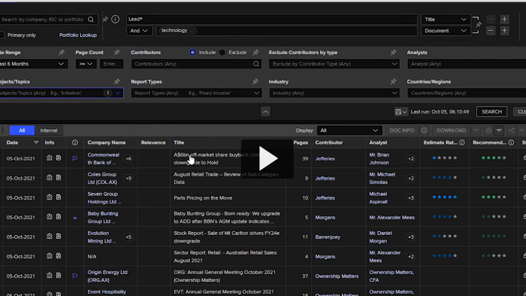Click the save search floppy disk icon
Screen dimensions: 526x296
(398, 112)
